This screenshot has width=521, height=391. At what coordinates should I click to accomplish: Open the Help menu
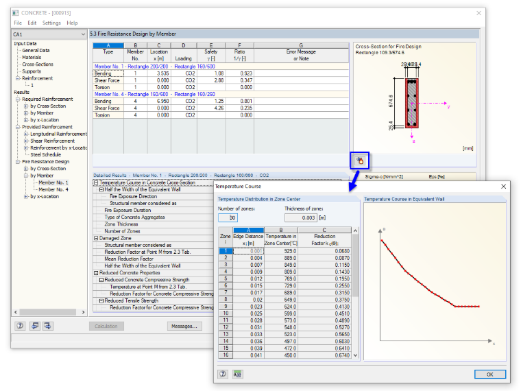(72, 23)
